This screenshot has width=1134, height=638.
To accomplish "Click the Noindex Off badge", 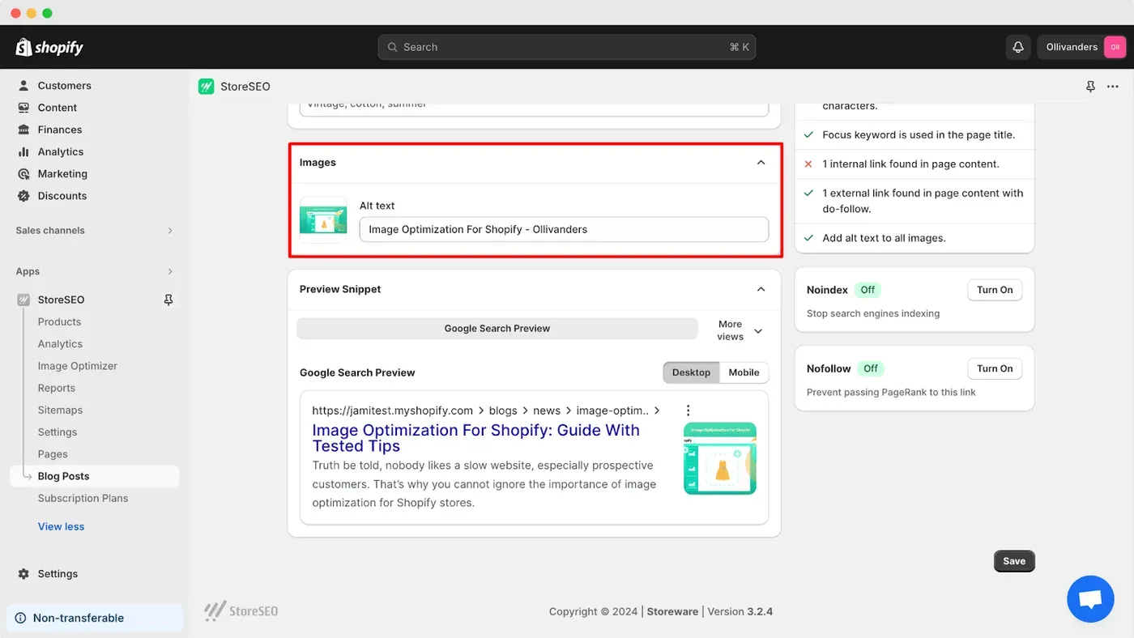I will pyautogui.click(x=868, y=290).
